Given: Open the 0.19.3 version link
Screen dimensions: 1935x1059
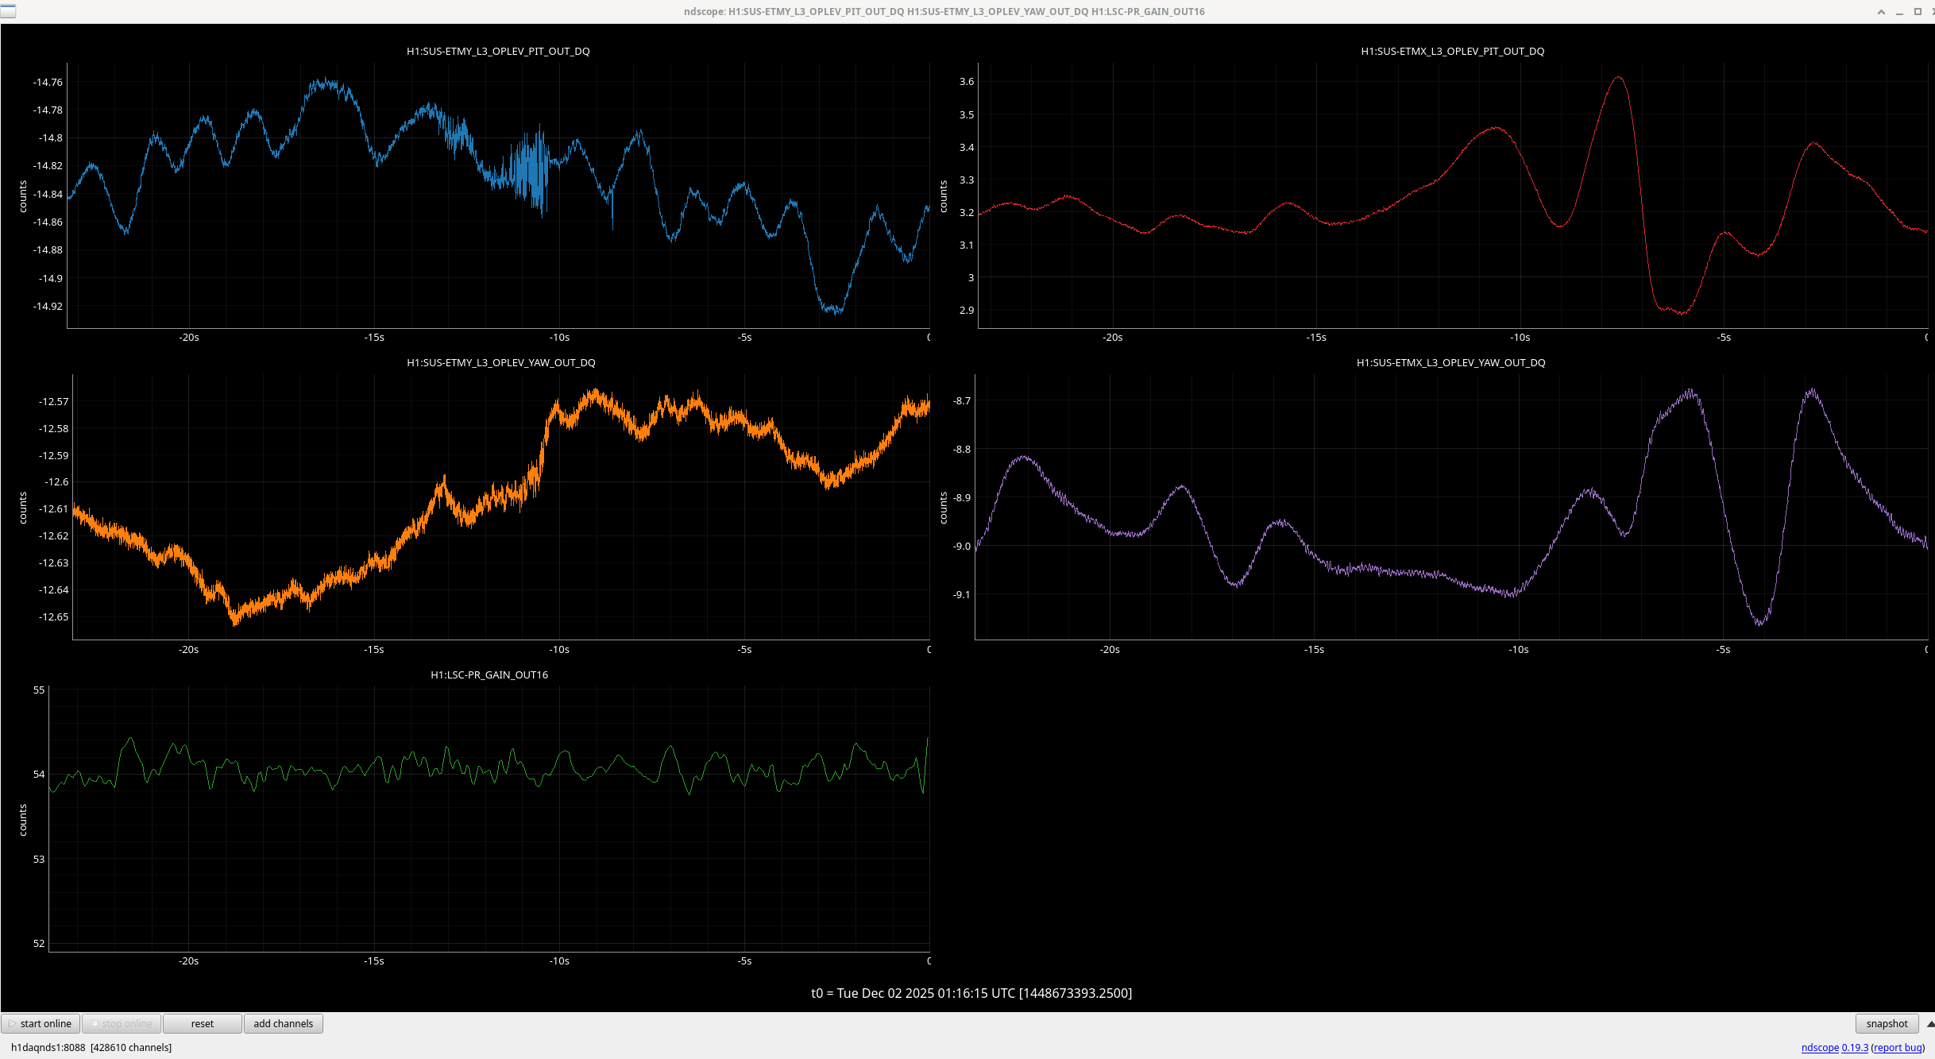Looking at the screenshot, I should (1855, 1048).
